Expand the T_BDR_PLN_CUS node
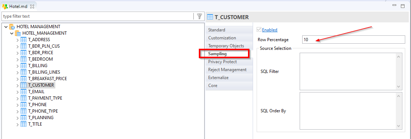411x139 pixels. [x=18, y=47]
